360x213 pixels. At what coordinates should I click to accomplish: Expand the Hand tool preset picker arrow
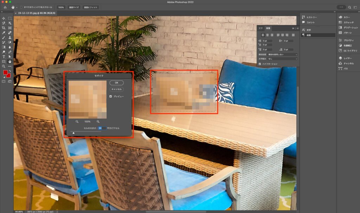point(17,7)
